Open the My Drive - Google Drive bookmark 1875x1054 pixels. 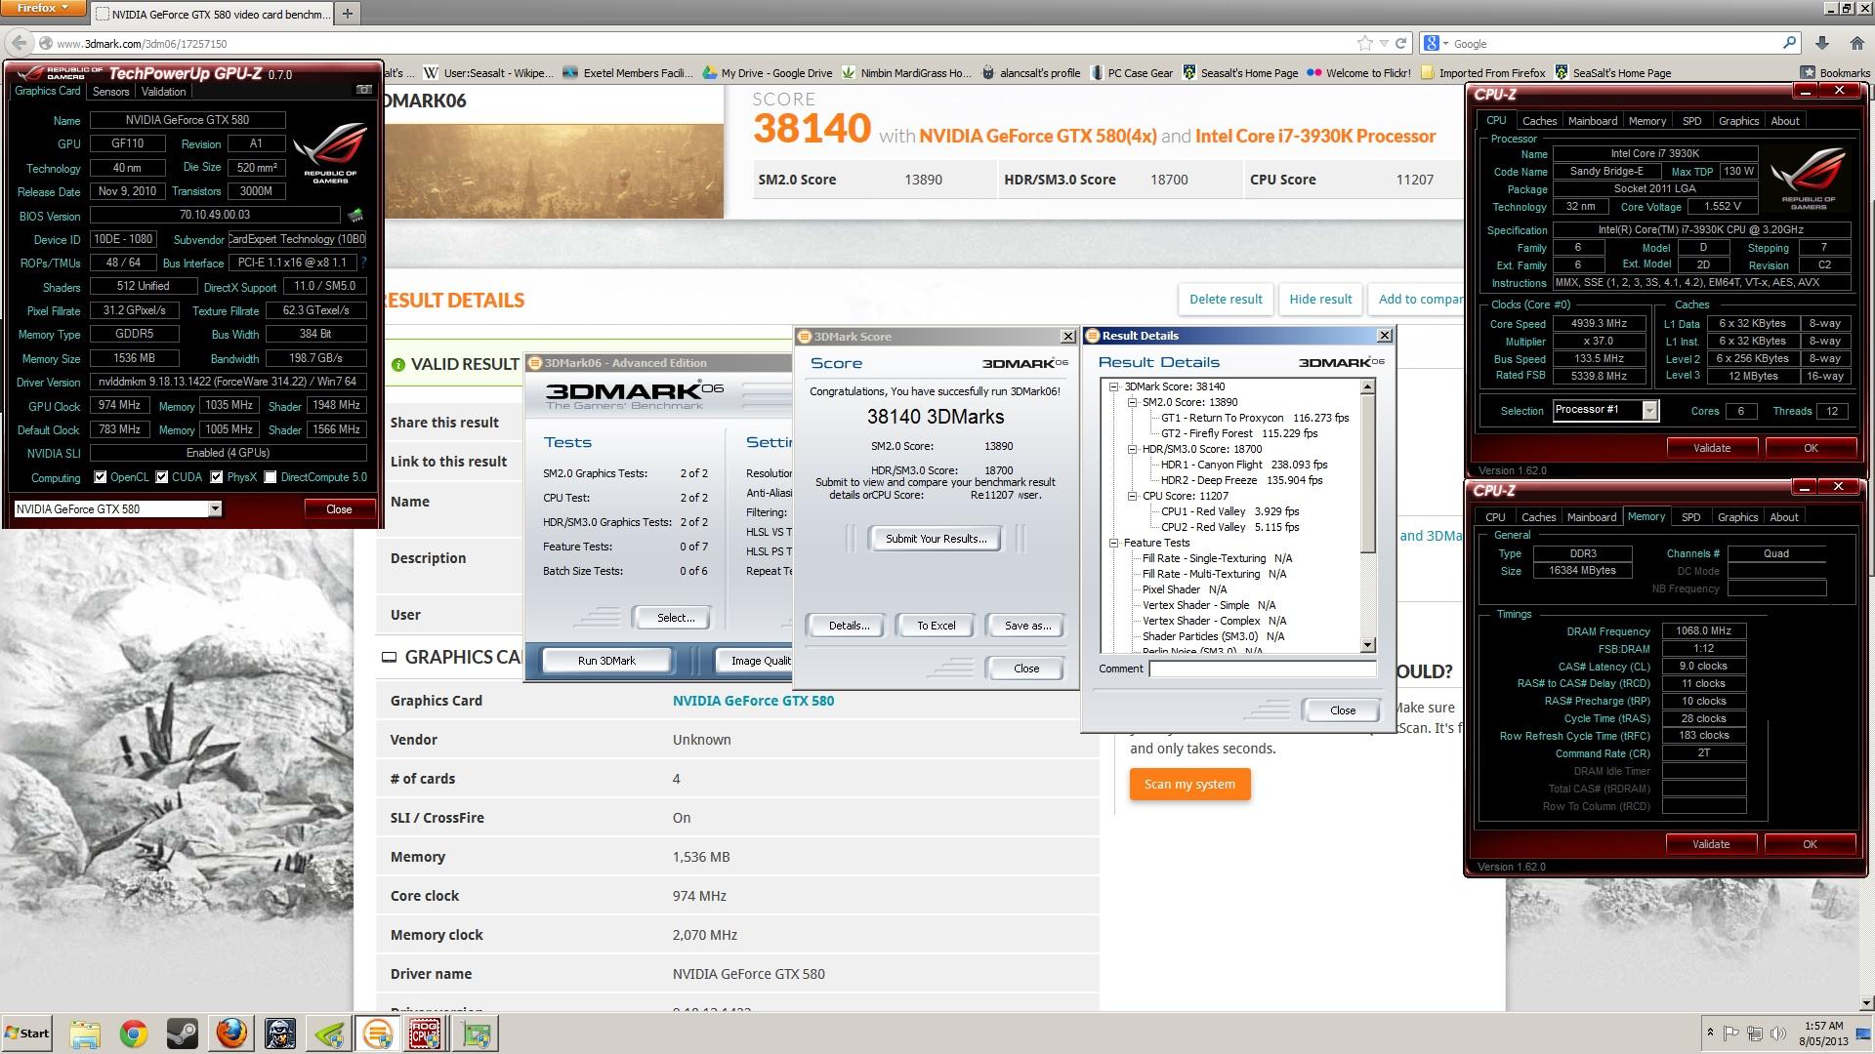click(x=768, y=72)
